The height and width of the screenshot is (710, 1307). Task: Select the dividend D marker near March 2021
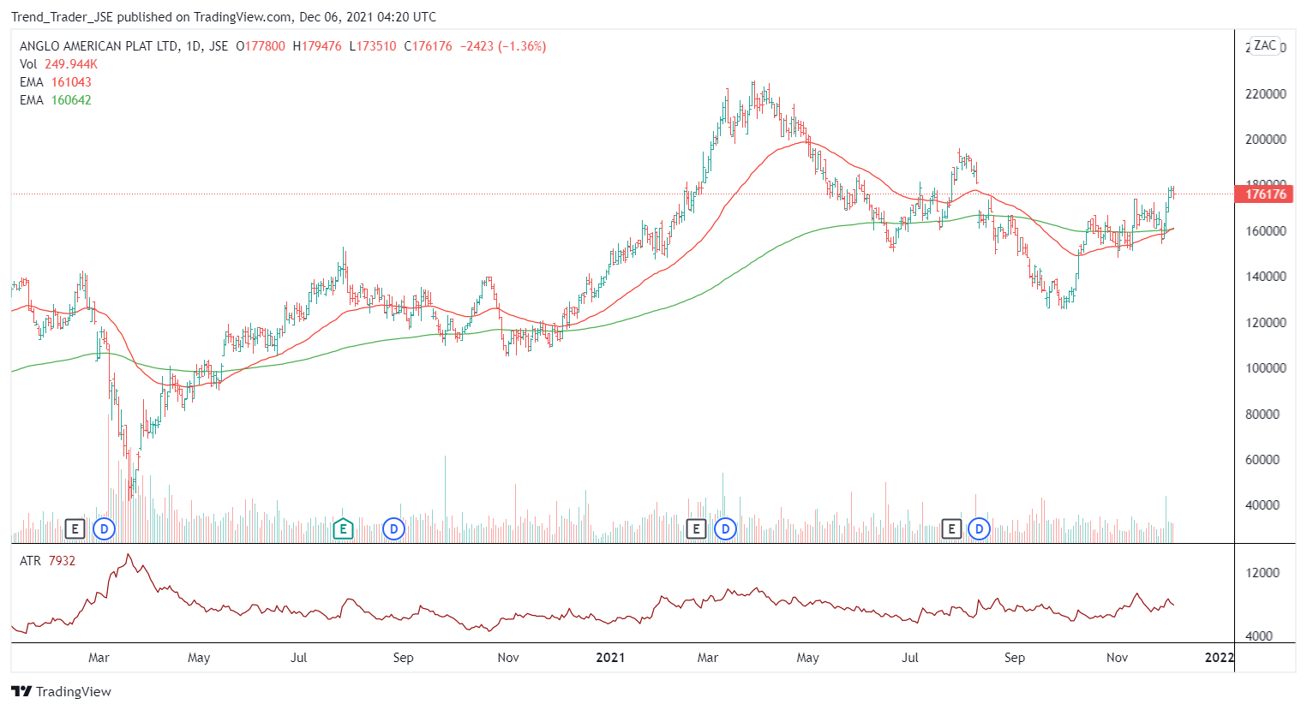pos(725,528)
